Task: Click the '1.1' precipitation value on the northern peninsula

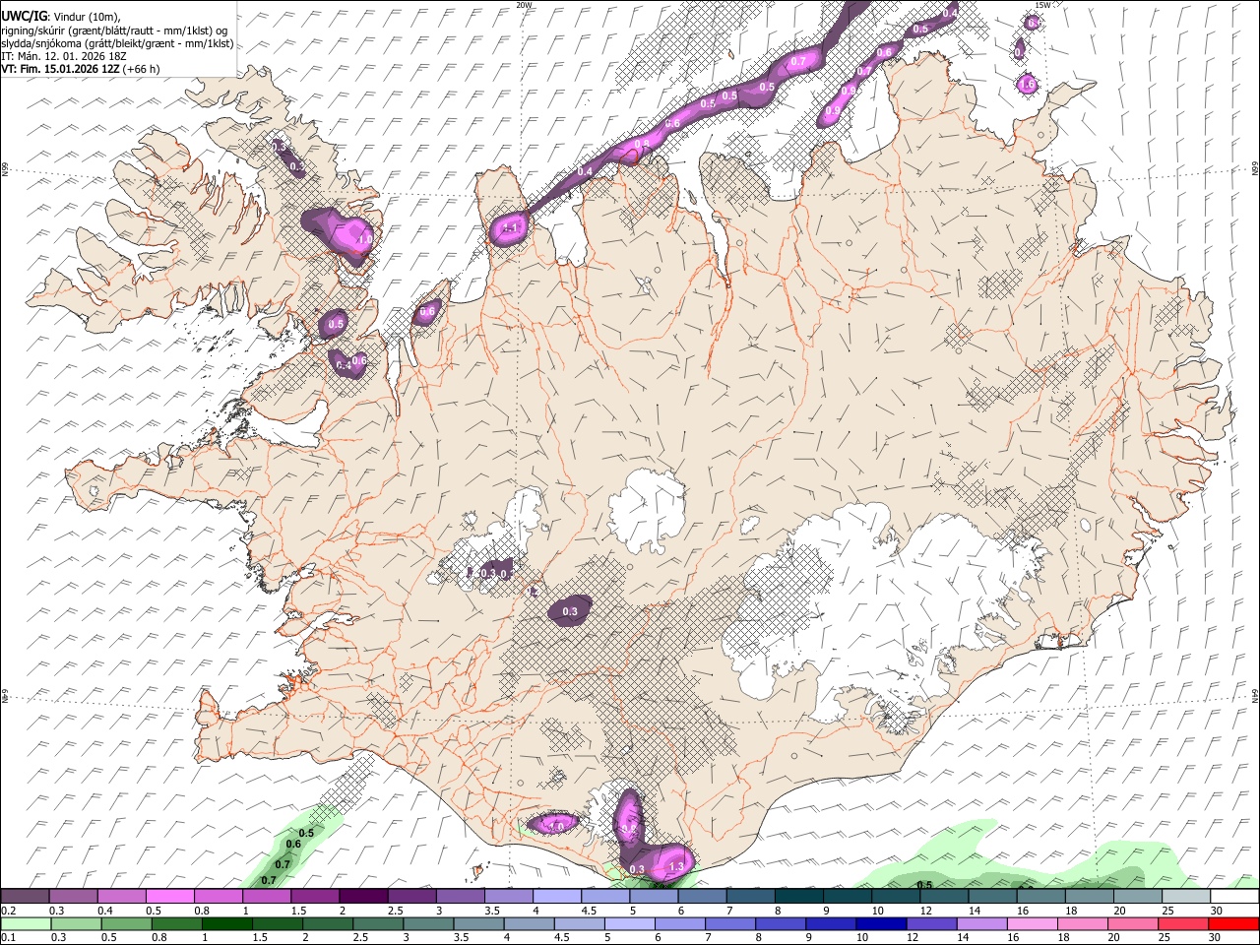Action: [510, 228]
